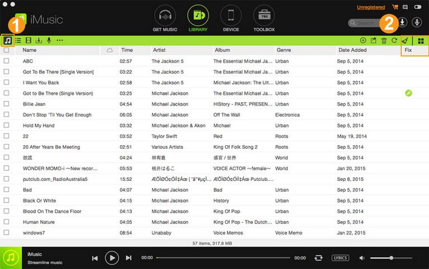Viewport: 429px width, 269px height.
Task: Check the box for Hold My Hand
Action: tap(6, 125)
